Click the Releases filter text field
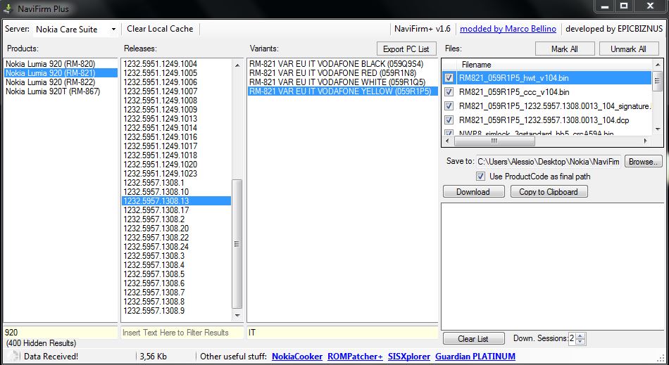 pyautogui.click(x=181, y=333)
